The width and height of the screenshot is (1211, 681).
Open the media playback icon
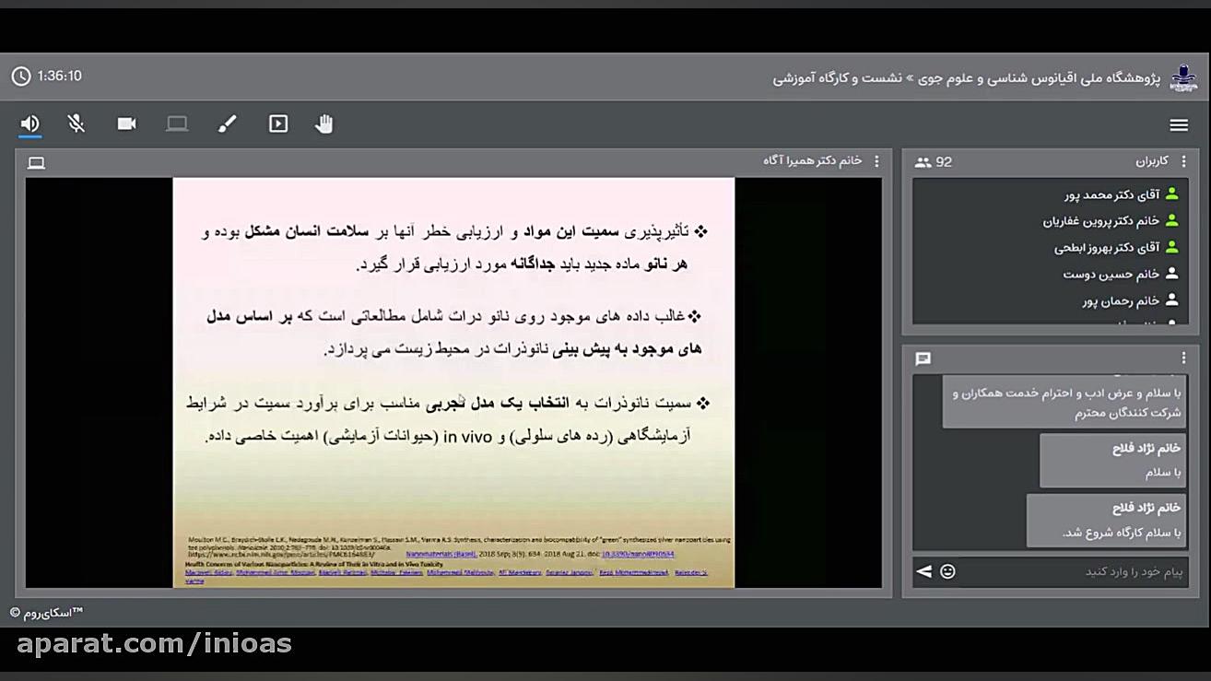coord(278,124)
